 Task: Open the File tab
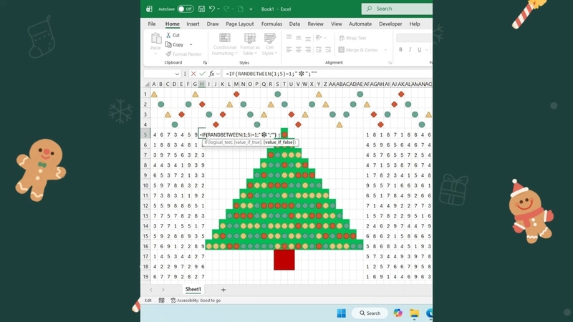point(152,24)
